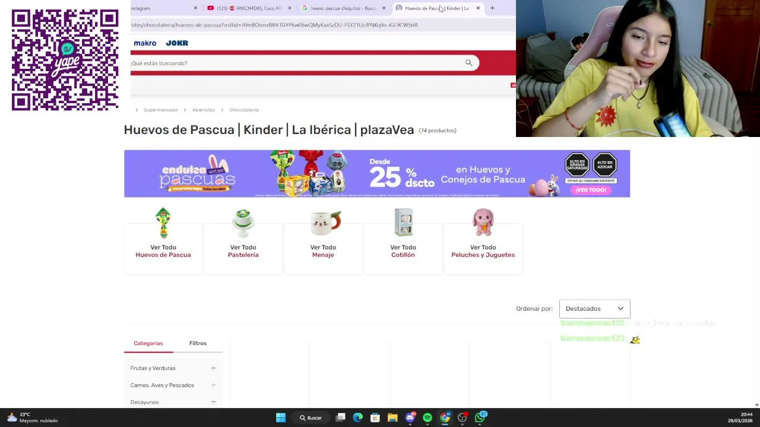The height and width of the screenshot is (427, 760).
Task: Click the Cotillón product thumbnail
Action: (x=403, y=223)
